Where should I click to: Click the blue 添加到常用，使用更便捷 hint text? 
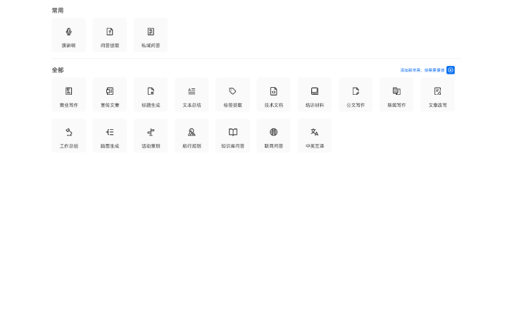click(x=423, y=70)
